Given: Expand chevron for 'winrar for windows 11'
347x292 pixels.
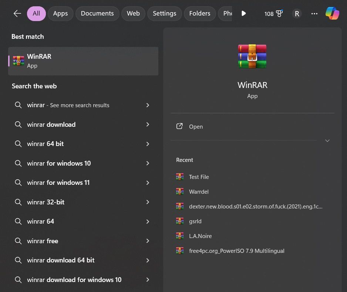Looking at the screenshot, I should 148,183.
